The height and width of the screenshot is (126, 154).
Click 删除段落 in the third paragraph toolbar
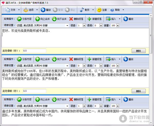point(76,100)
